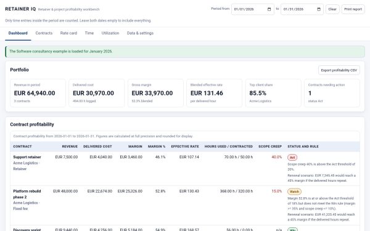Click the REVENUE column header
The height and width of the screenshot is (231, 370).
coord(70,147)
